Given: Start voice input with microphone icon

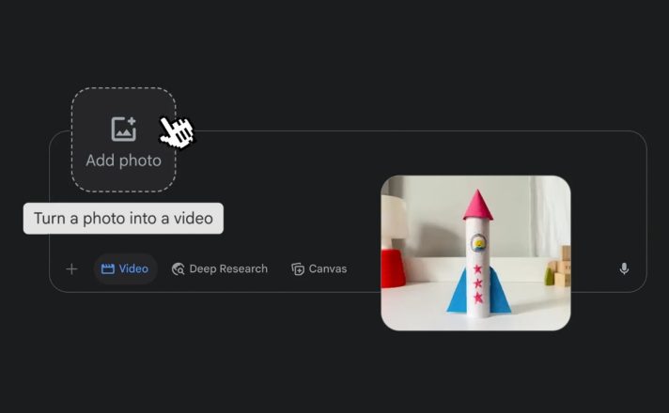Looking at the screenshot, I should coord(624,269).
